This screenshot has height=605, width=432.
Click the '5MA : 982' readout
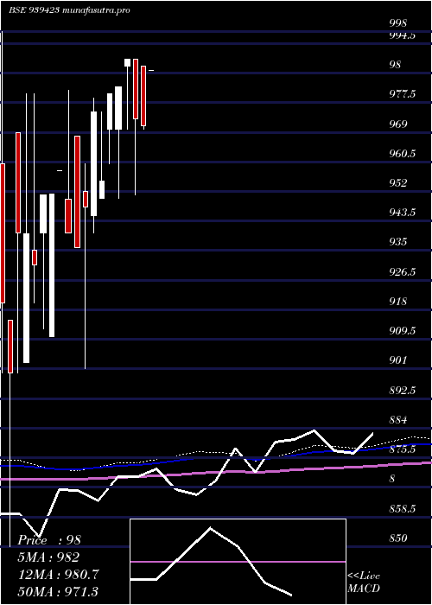(x=48, y=557)
